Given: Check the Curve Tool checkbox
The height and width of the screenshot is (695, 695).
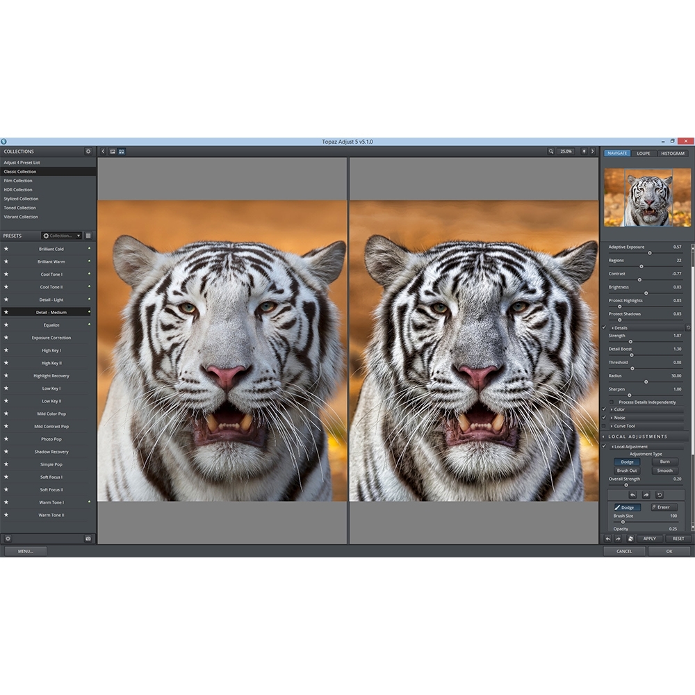Looking at the screenshot, I should 604,426.
